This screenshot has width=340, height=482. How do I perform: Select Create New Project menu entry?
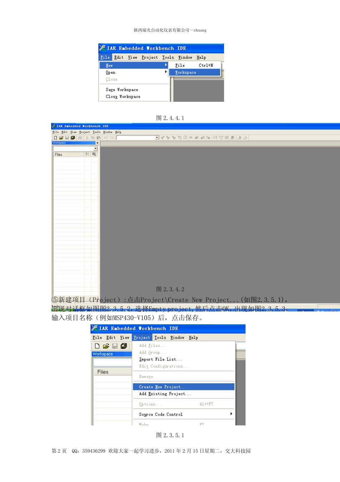pos(184,387)
